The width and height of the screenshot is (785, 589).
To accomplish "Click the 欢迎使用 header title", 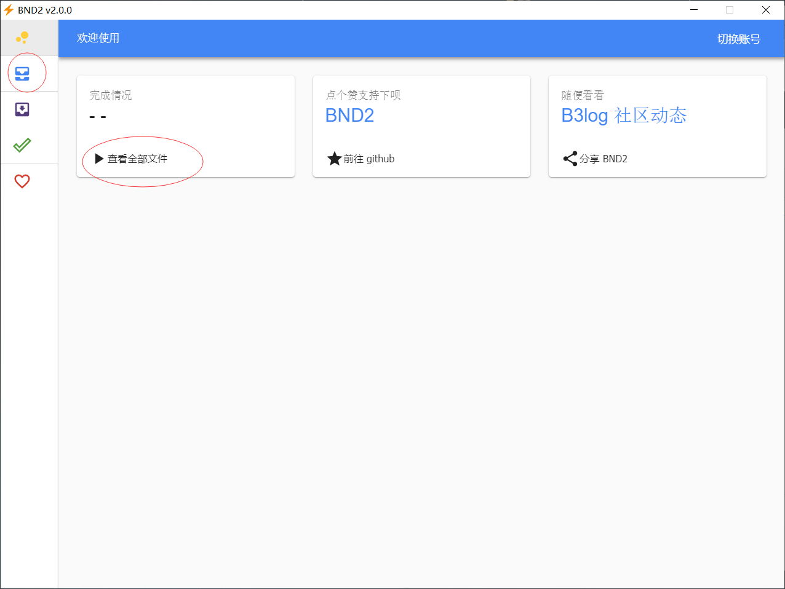I will point(98,38).
